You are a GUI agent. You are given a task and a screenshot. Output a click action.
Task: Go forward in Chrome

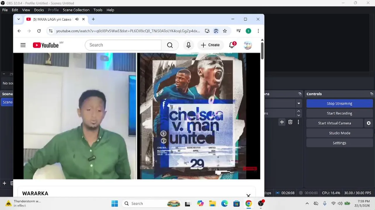pos(29,31)
